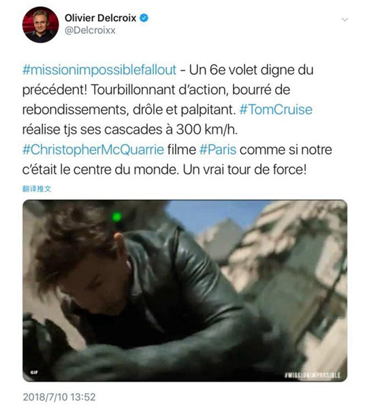The width and height of the screenshot is (380, 408).
Task: Open the 2018/7/10 13:52 timestamp
Action: 59,397
